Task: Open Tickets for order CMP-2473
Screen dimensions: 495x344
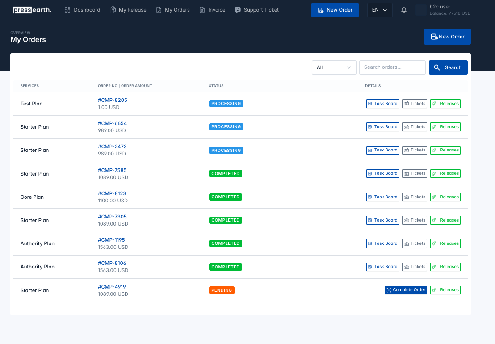Action: tap(415, 150)
